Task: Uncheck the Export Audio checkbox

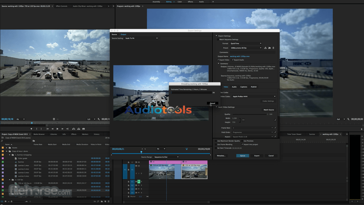Action: [x=233, y=60]
